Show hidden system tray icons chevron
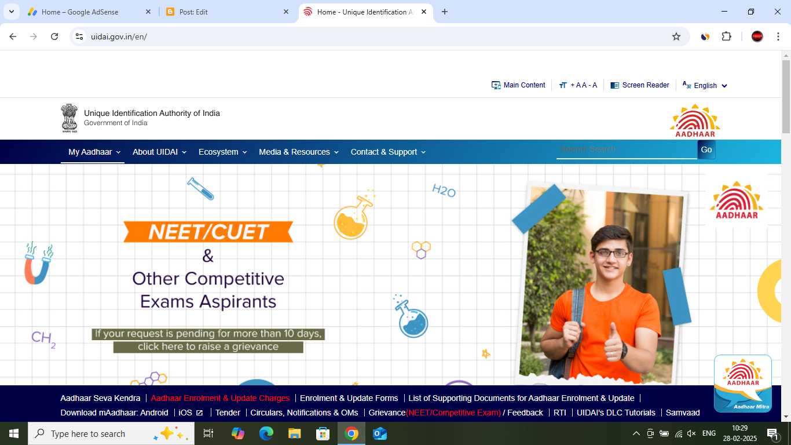This screenshot has height=445, width=791. click(636, 433)
